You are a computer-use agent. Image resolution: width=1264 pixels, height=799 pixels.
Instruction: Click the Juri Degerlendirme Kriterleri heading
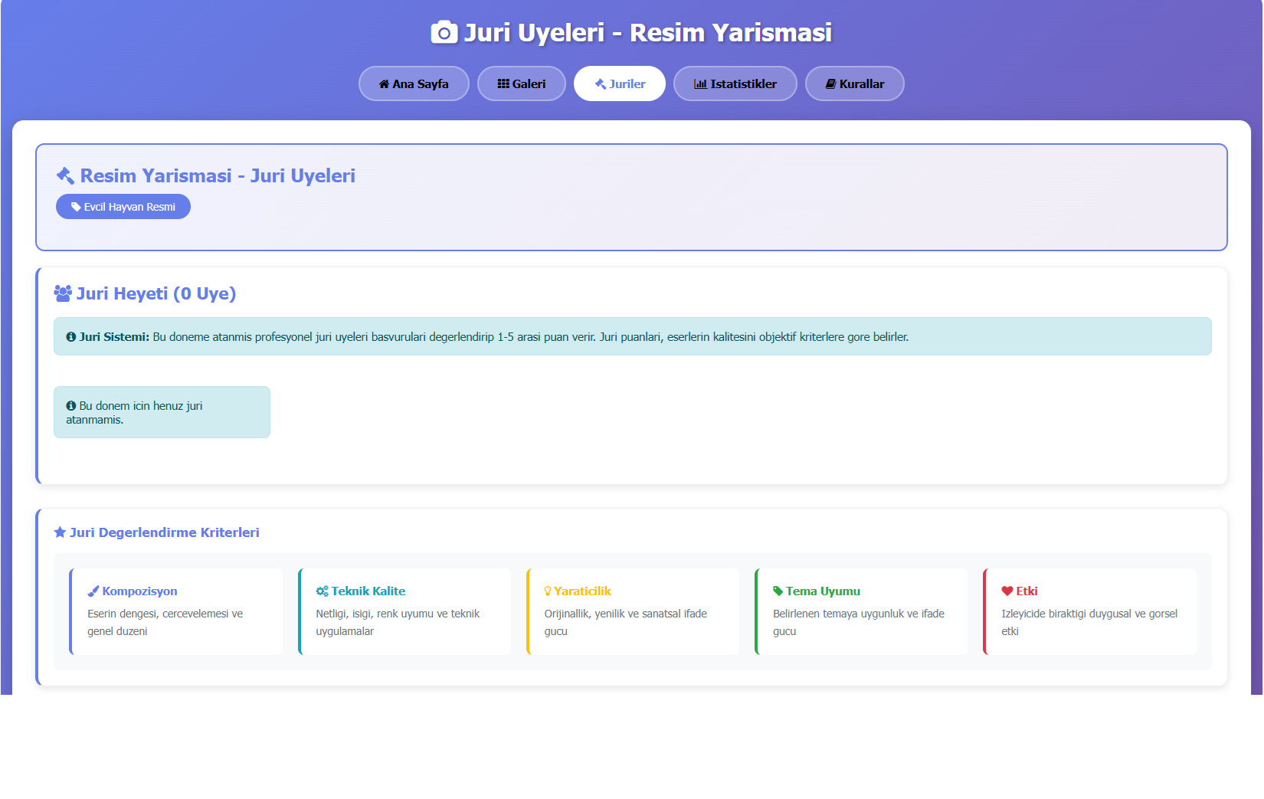tap(164, 532)
